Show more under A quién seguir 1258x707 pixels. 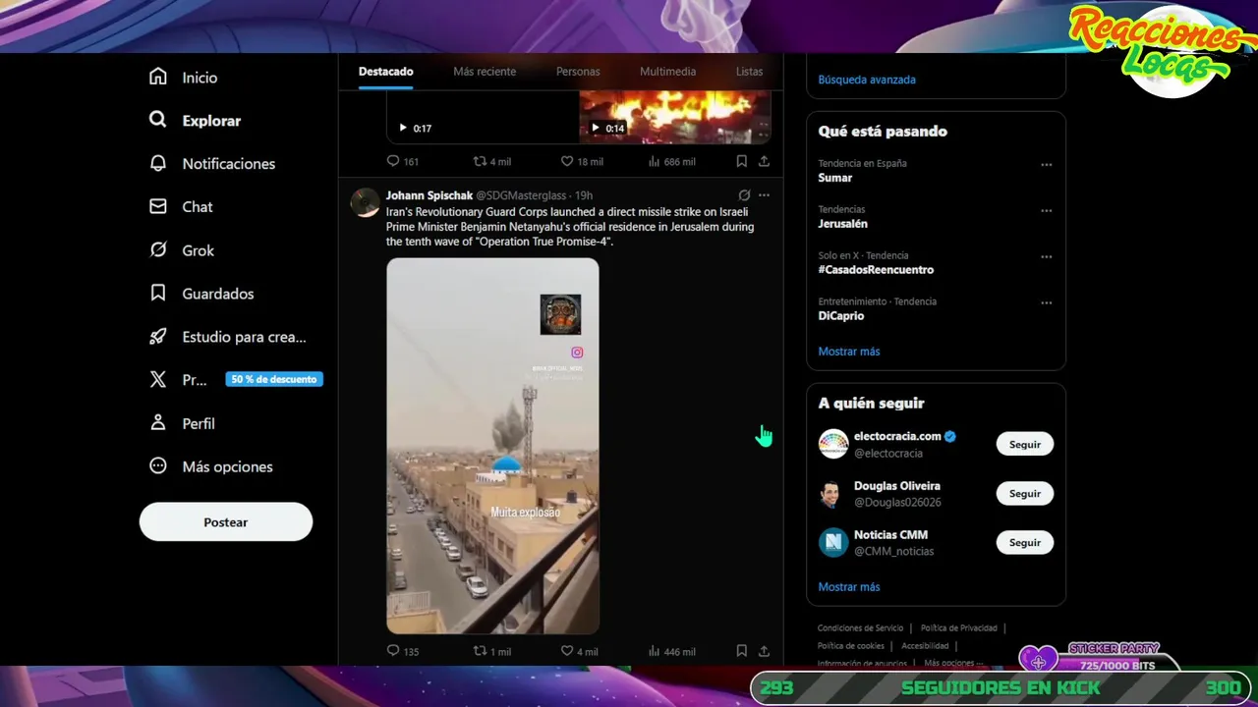849,587
